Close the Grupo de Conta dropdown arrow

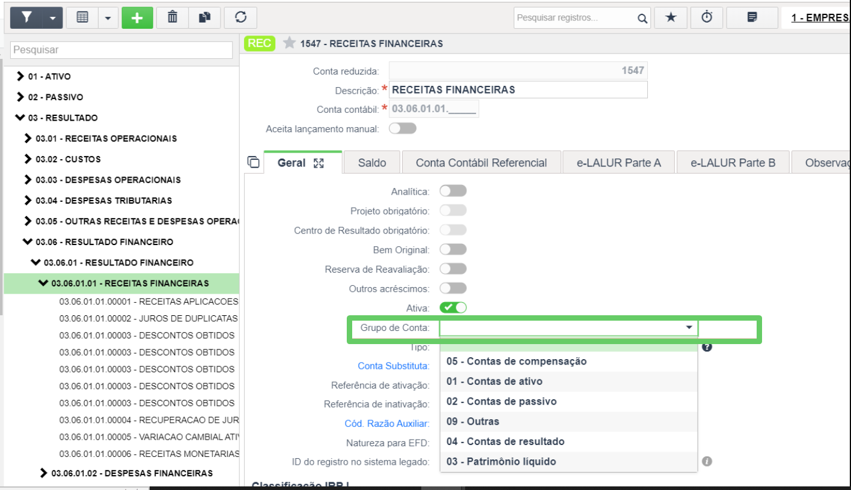[689, 327]
